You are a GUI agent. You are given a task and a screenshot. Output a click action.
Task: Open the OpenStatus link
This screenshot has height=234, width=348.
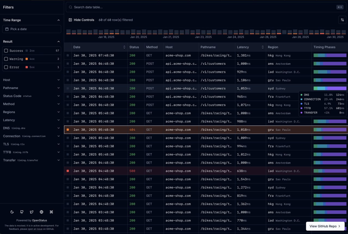pos(39,220)
